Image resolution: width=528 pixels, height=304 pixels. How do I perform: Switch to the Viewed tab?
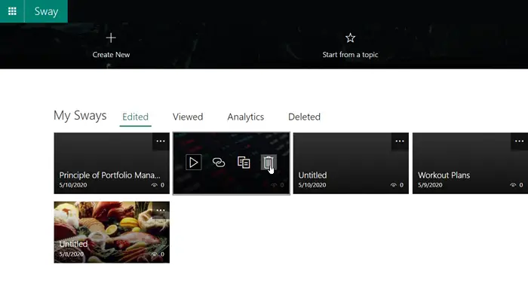(x=188, y=117)
